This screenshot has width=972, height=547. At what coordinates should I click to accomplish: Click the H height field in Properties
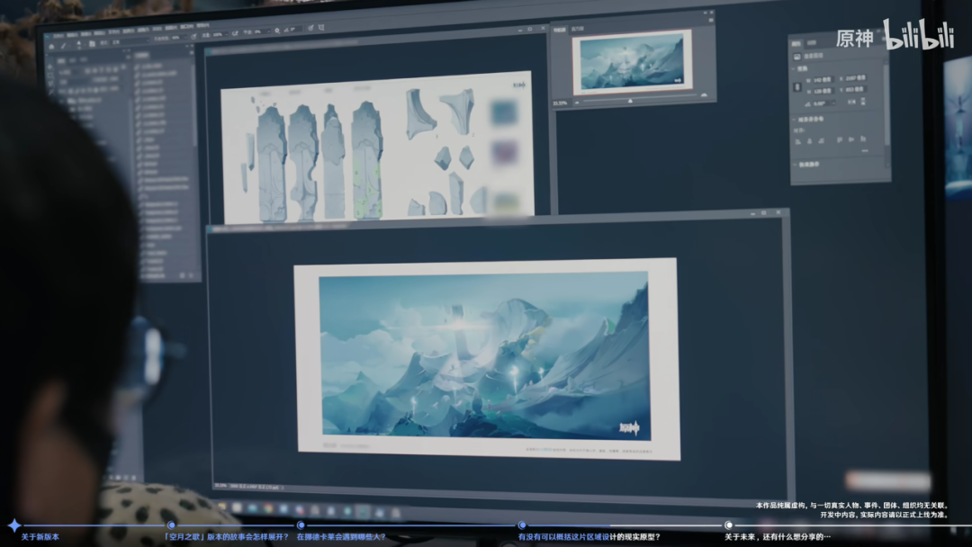click(x=823, y=91)
